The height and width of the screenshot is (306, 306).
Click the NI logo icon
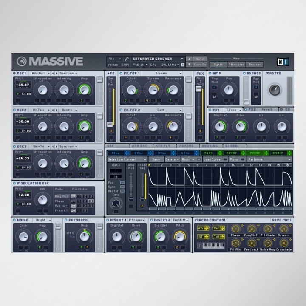(283, 62)
